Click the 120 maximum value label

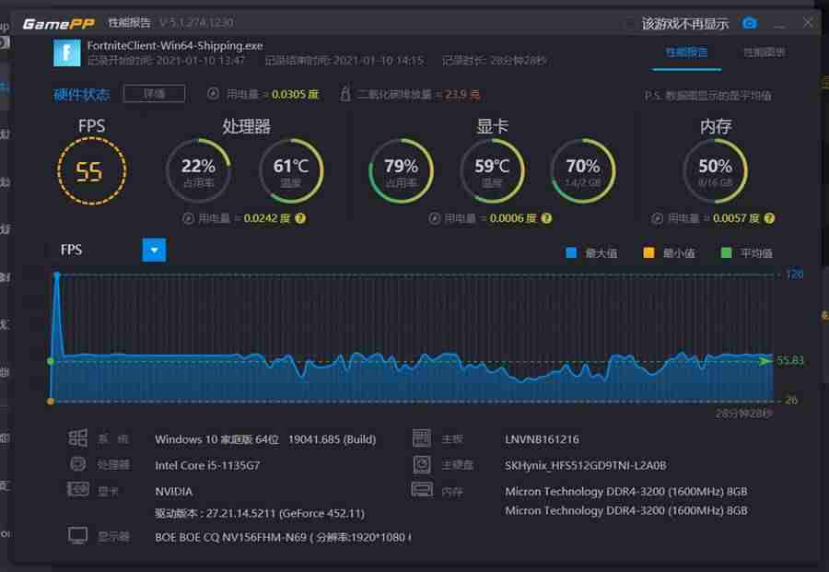(x=795, y=274)
